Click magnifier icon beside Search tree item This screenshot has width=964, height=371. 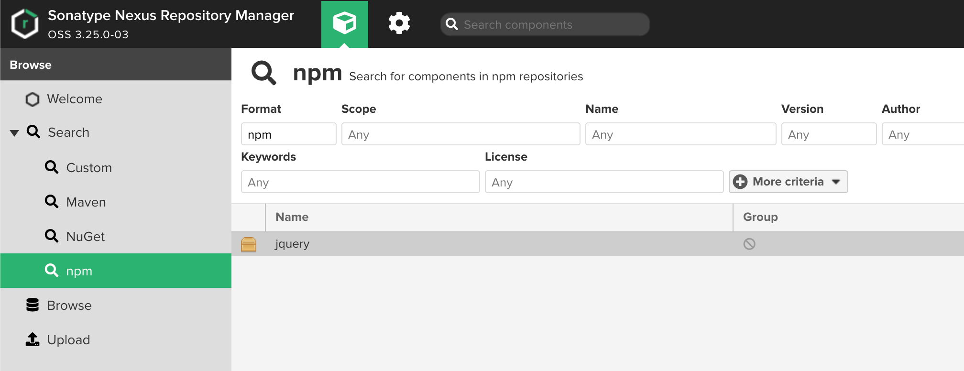pos(33,131)
